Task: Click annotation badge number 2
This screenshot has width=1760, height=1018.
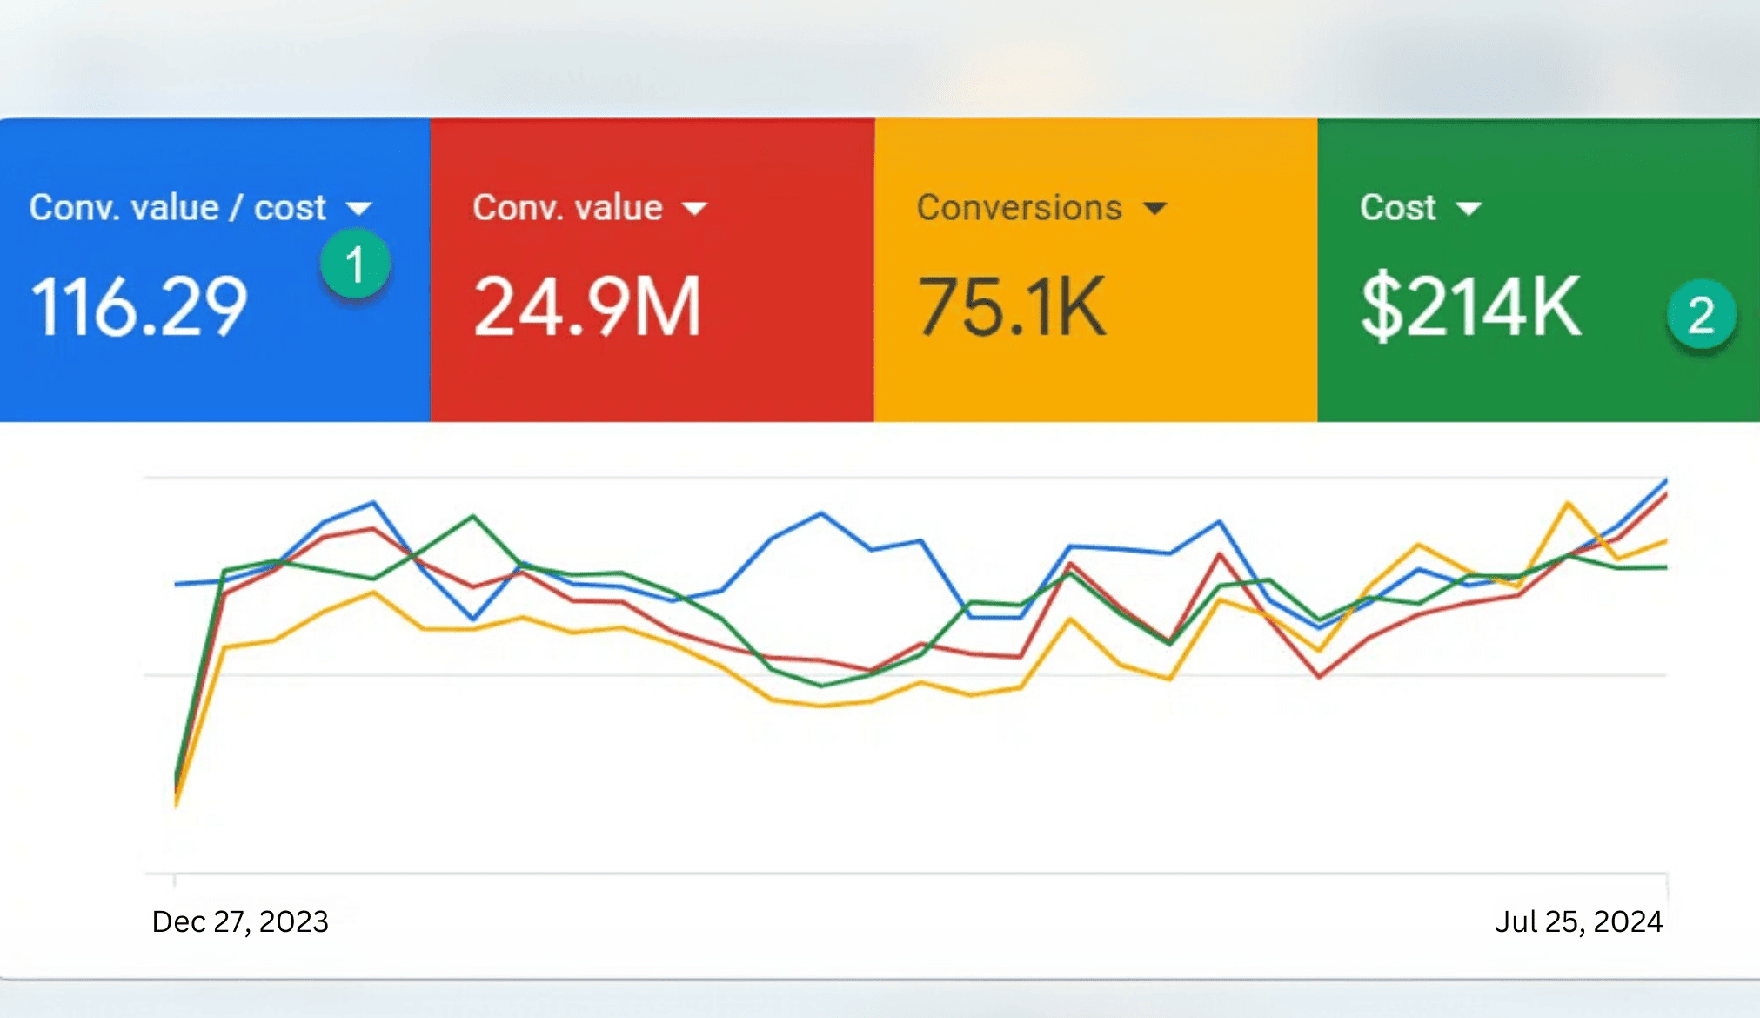Action: (x=1701, y=313)
